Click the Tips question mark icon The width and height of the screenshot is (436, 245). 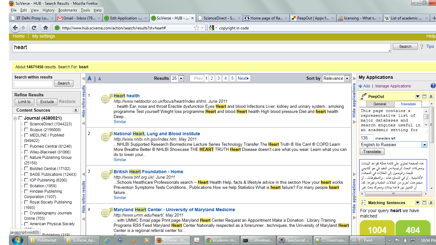tap(422, 47)
